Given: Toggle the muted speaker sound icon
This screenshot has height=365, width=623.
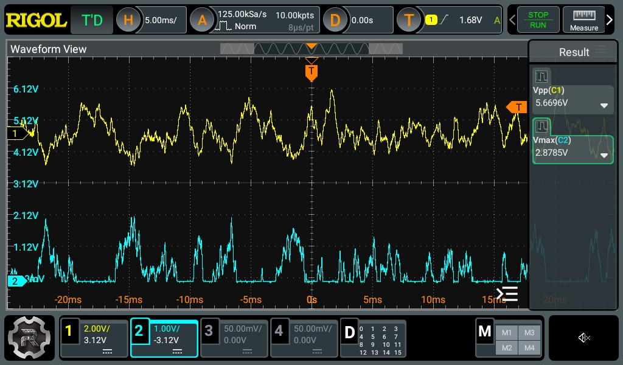Looking at the screenshot, I should coord(583,338).
